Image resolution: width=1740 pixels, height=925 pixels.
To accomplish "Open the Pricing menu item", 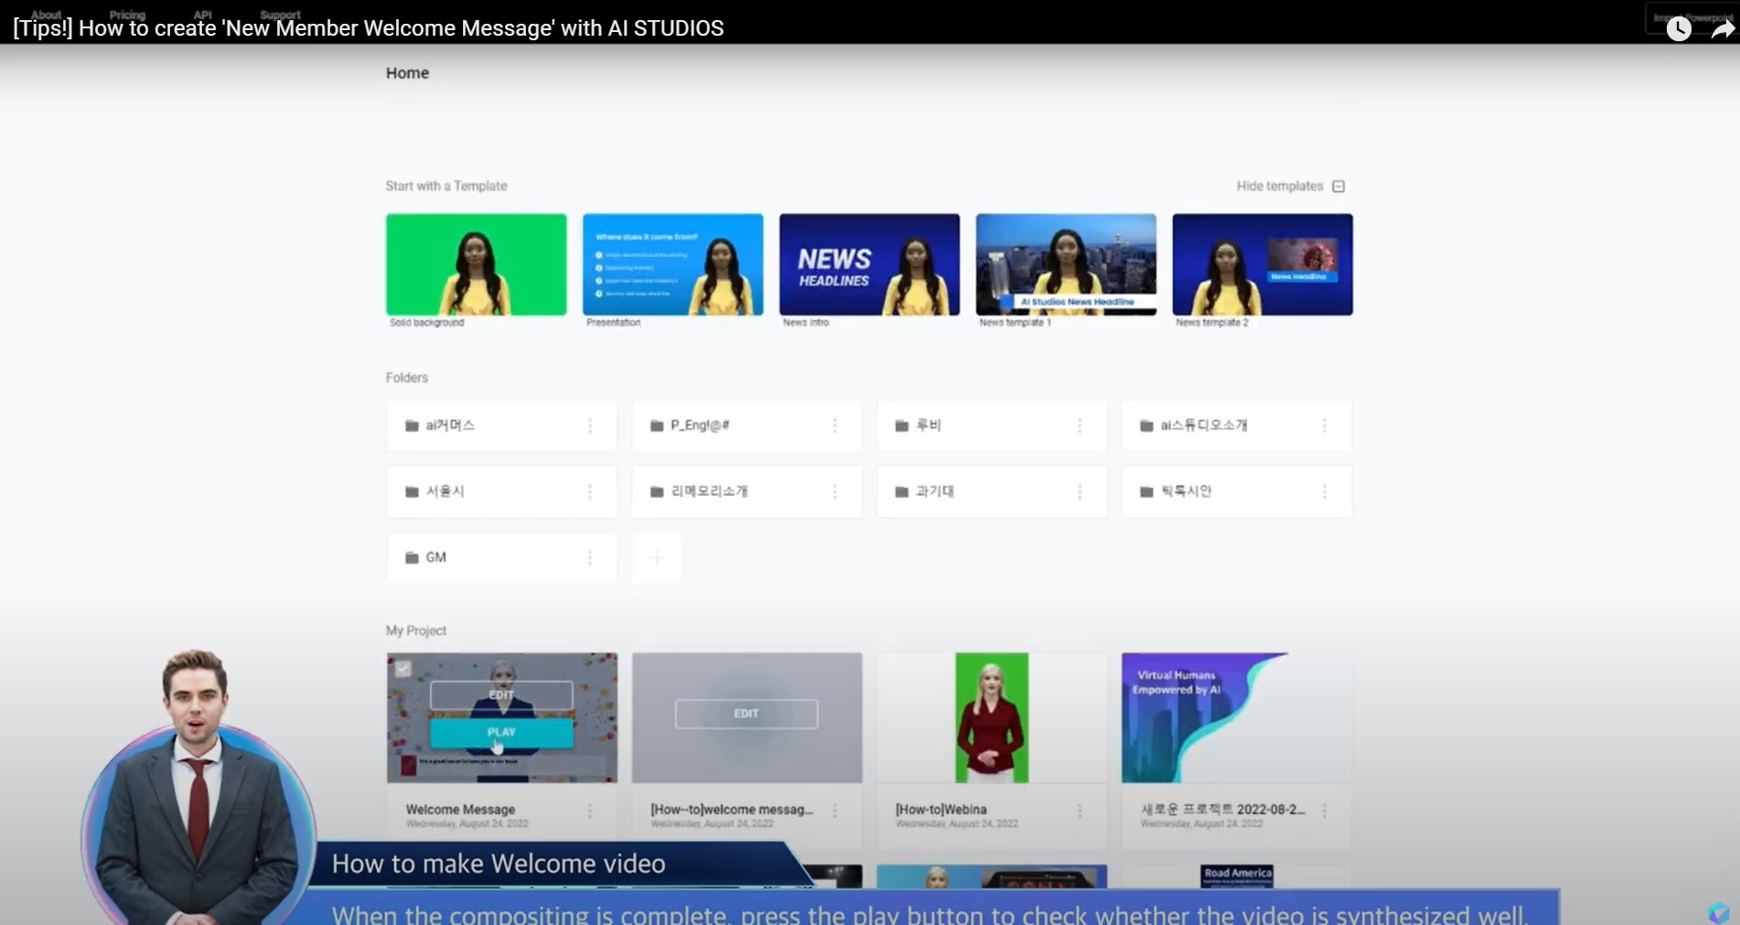I will tap(127, 14).
